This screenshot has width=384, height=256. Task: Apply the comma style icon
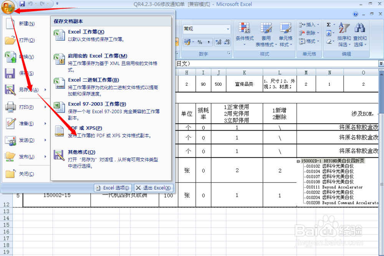[209, 42]
